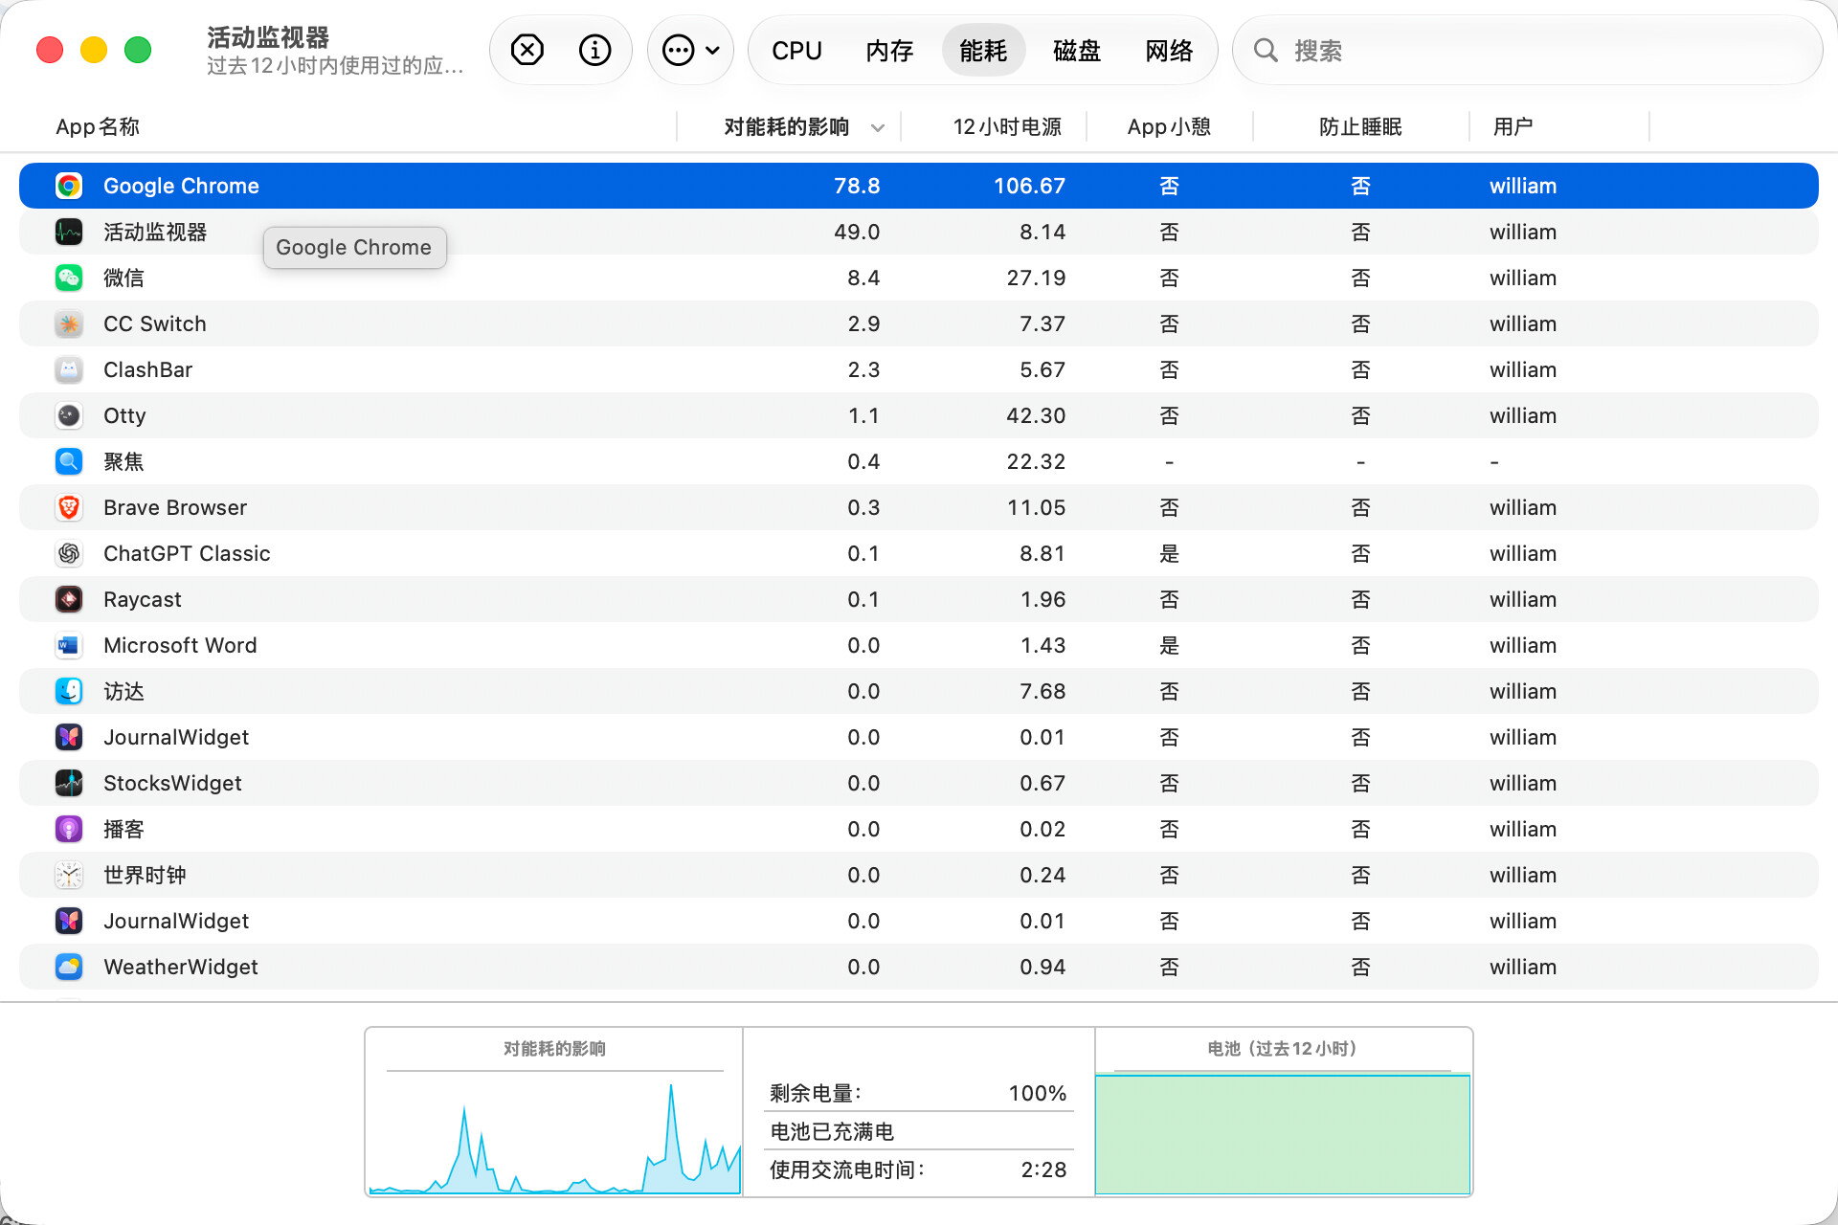The image size is (1838, 1225).
Task: Switch to the CPU tab
Action: click(x=796, y=51)
